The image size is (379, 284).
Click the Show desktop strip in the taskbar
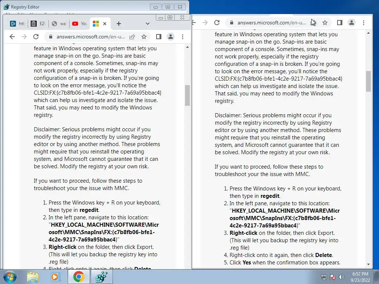tap(376, 277)
